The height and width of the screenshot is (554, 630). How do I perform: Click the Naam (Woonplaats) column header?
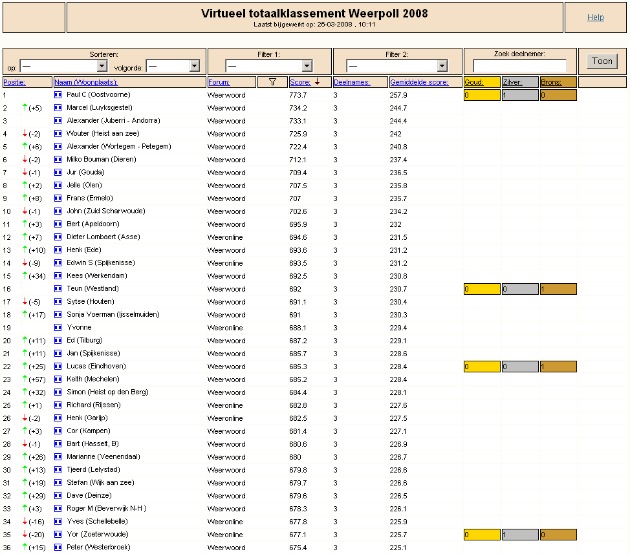[86, 82]
